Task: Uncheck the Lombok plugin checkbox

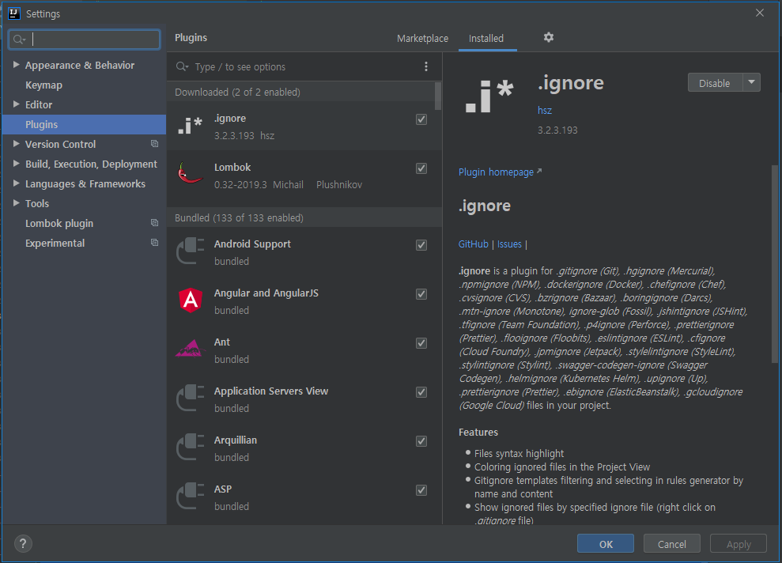Action: [421, 168]
